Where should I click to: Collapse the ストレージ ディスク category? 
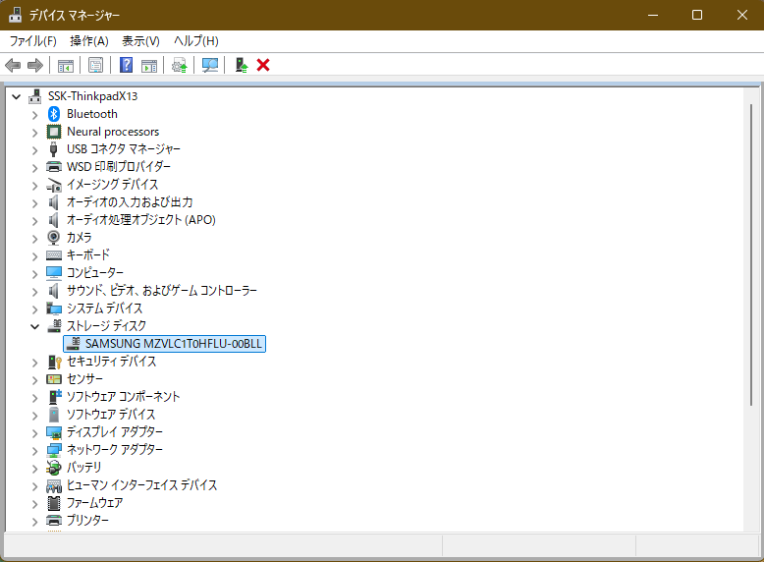[x=35, y=326]
